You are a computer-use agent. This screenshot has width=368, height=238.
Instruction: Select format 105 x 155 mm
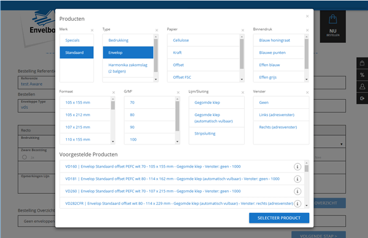pyautogui.click(x=85, y=103)
